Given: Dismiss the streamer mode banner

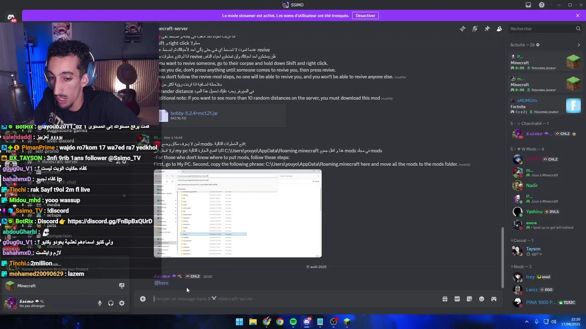Looking at the screenshot, I should tap(578, 16).
